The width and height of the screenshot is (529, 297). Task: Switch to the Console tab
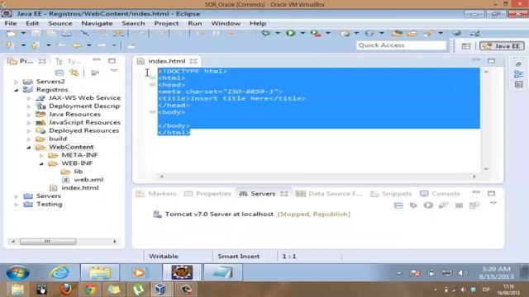pyautogui.click(x=441, y=194)
